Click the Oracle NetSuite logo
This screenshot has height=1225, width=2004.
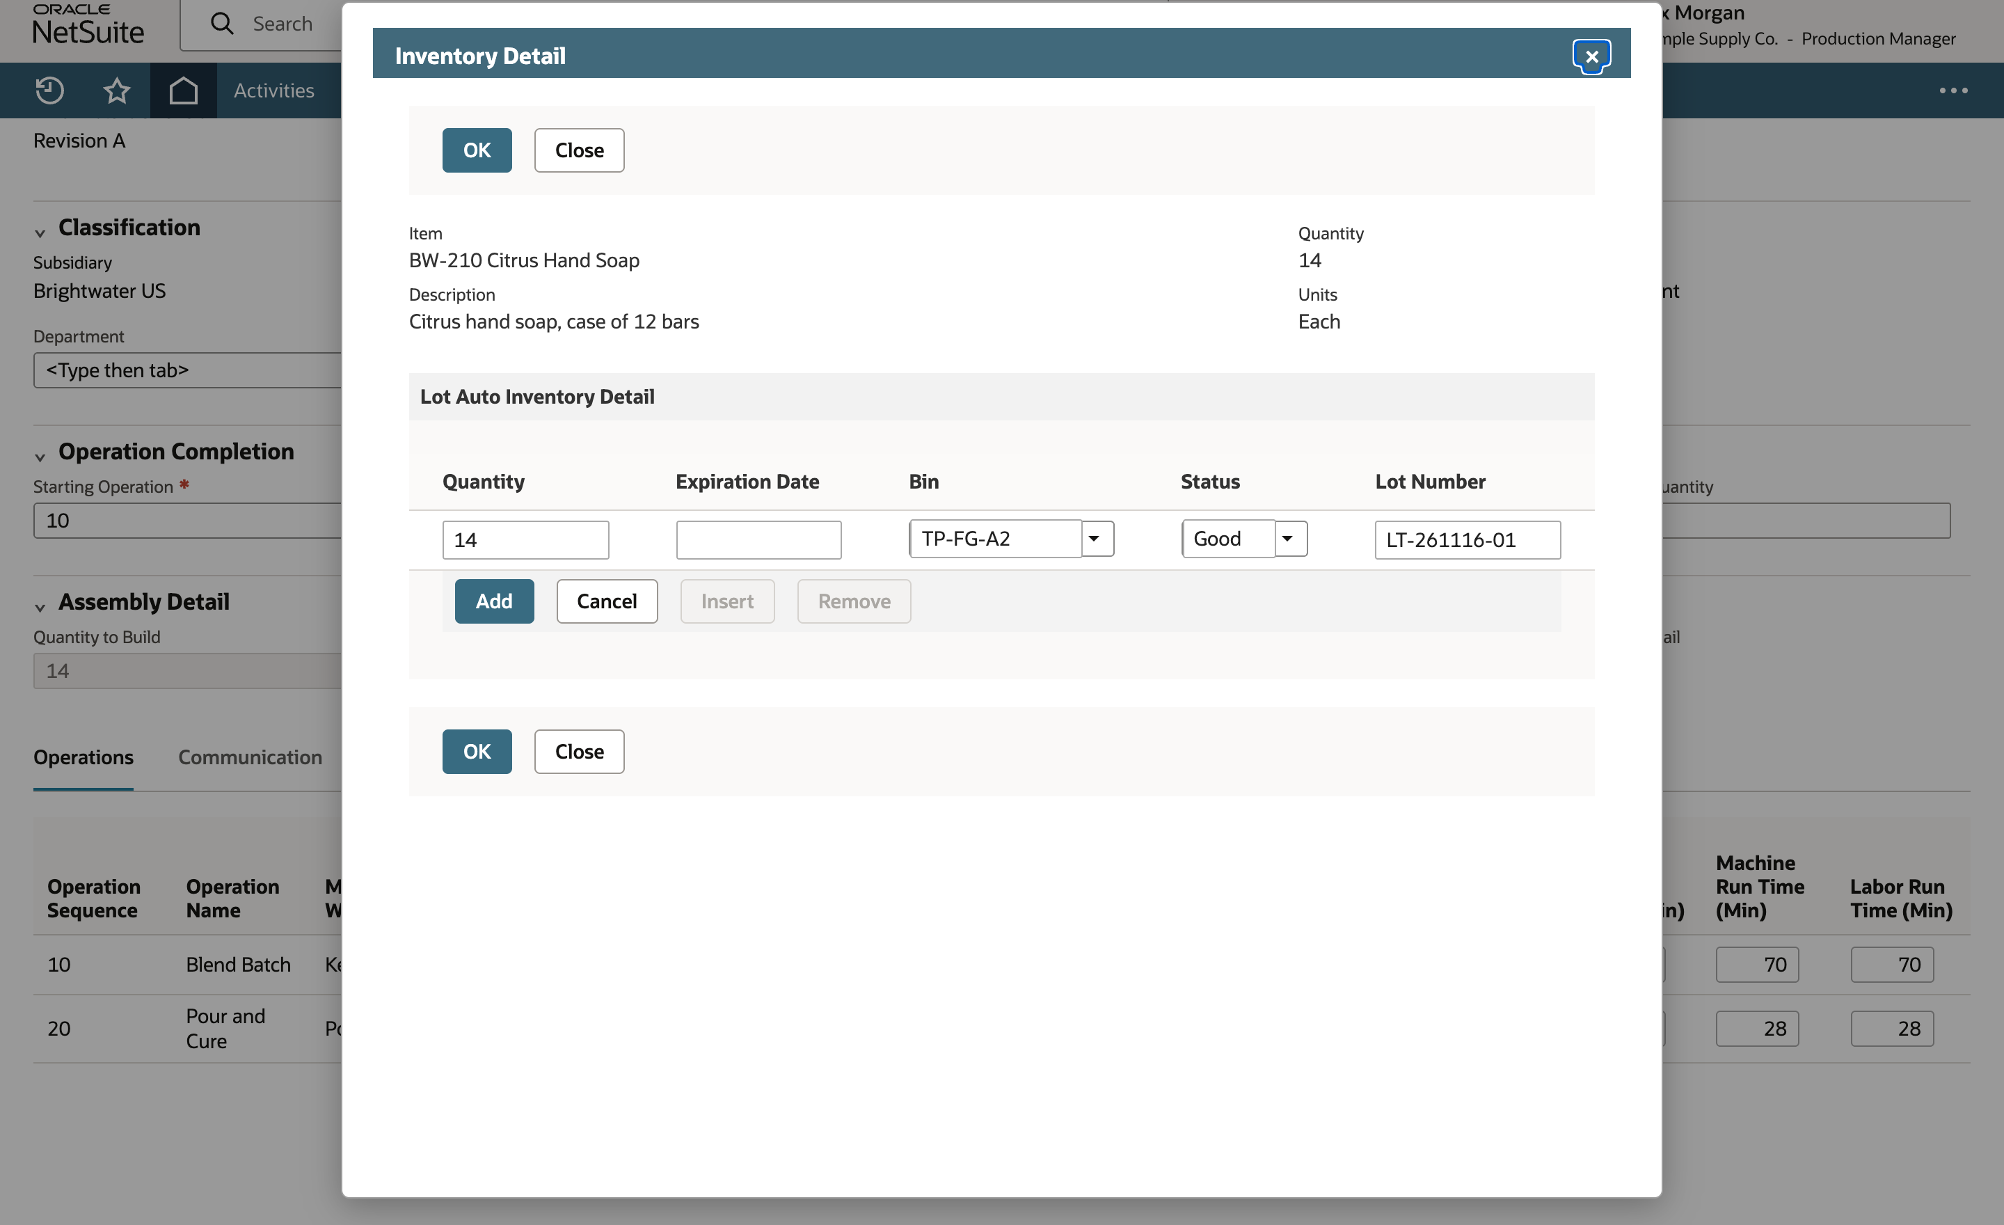tap(88, 24)
